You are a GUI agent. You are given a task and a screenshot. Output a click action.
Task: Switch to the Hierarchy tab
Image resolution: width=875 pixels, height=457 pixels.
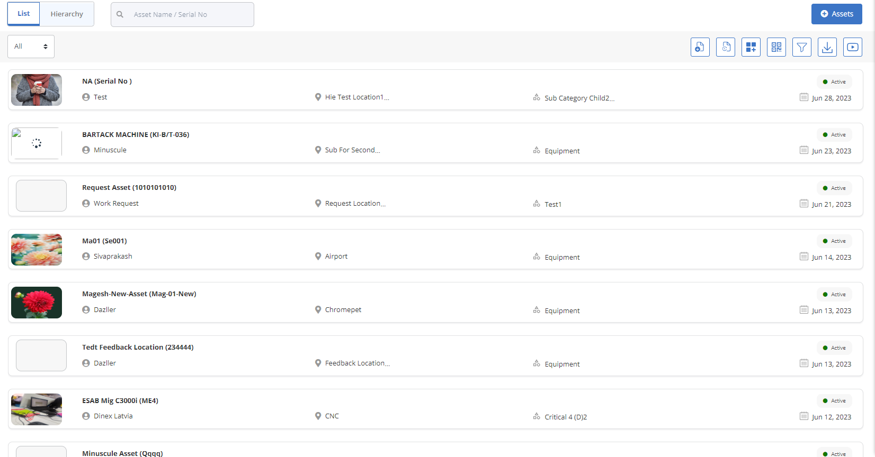[x=67, y=14]
